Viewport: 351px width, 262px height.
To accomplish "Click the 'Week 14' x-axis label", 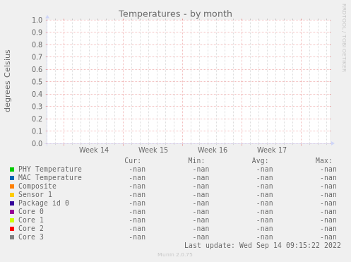I will pos(94,150).
